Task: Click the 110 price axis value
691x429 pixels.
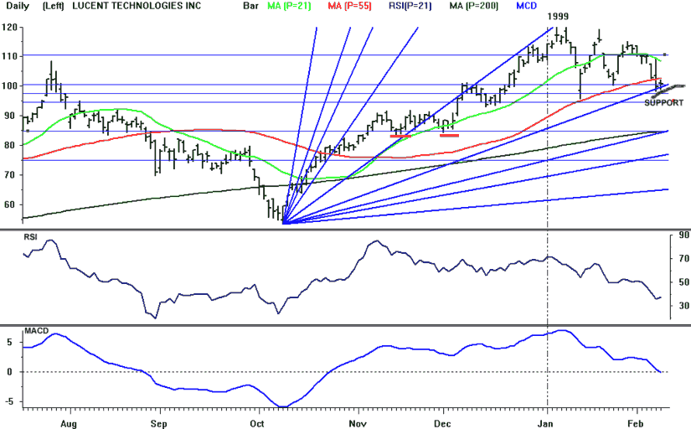Action: [9, 56]
